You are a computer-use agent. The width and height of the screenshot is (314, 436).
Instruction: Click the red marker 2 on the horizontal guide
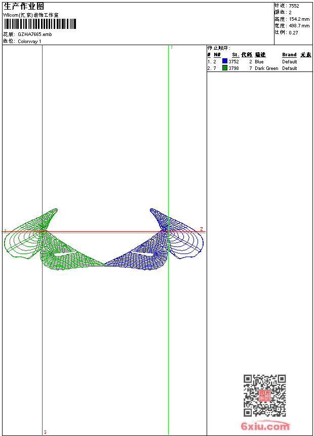click(202, 229)
